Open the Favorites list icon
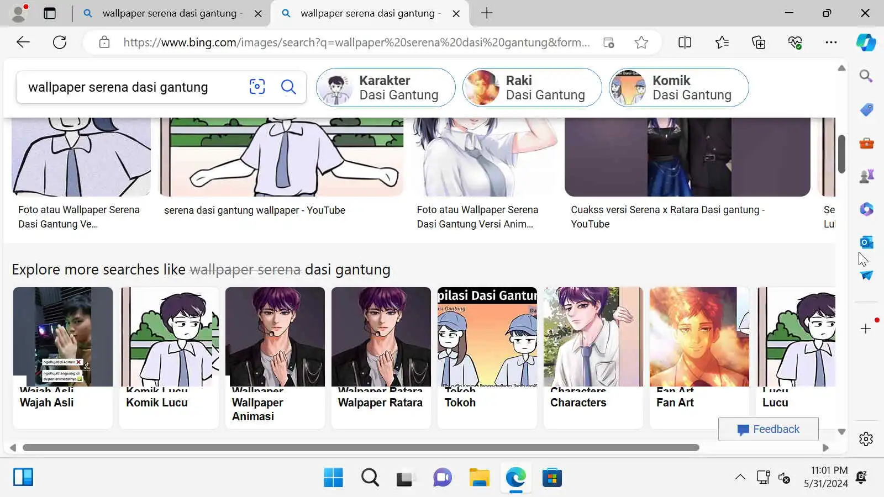This screenshot has height=497, width=884. [x=722, y=43]
